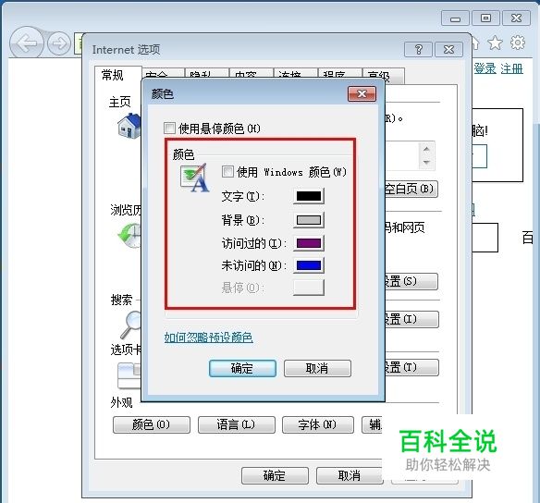Open the browser tools gear icon

coord(517,43)
